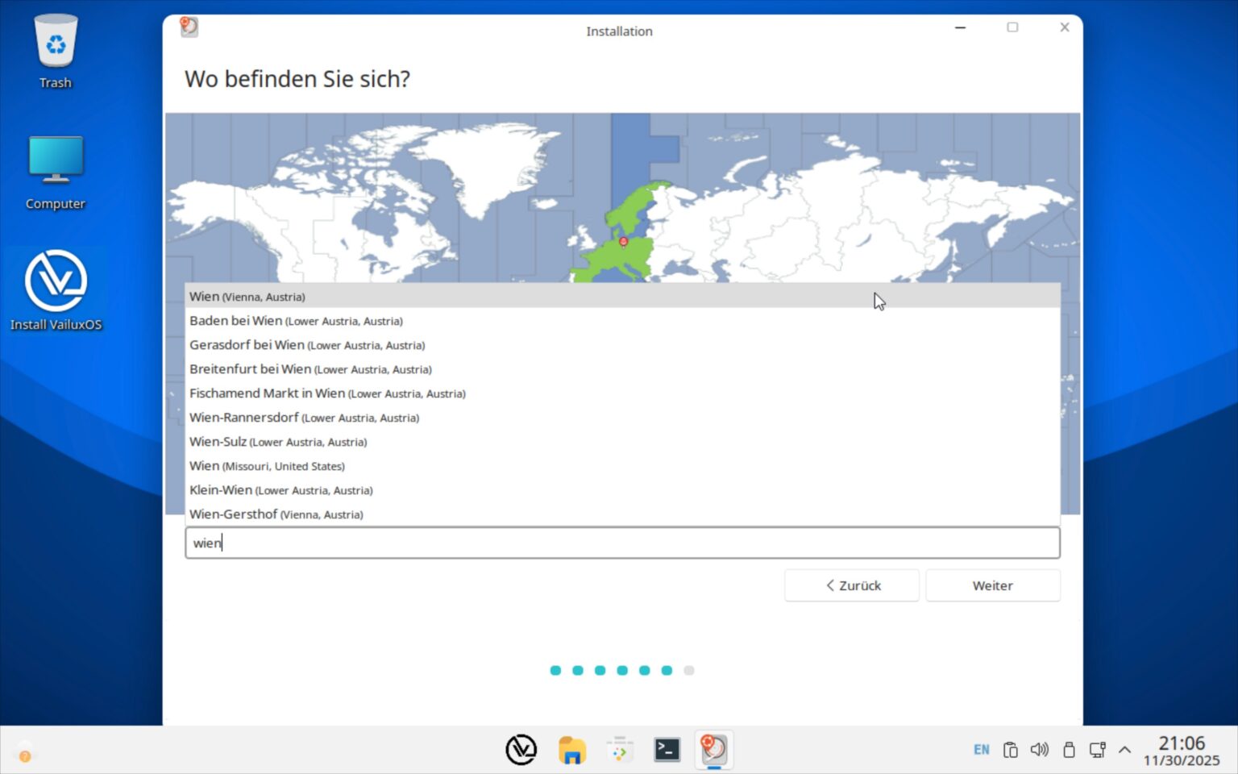Open the VailuxOS start menu in taskbar
This screenshot has width=1238, height=774.
[521, 750]
